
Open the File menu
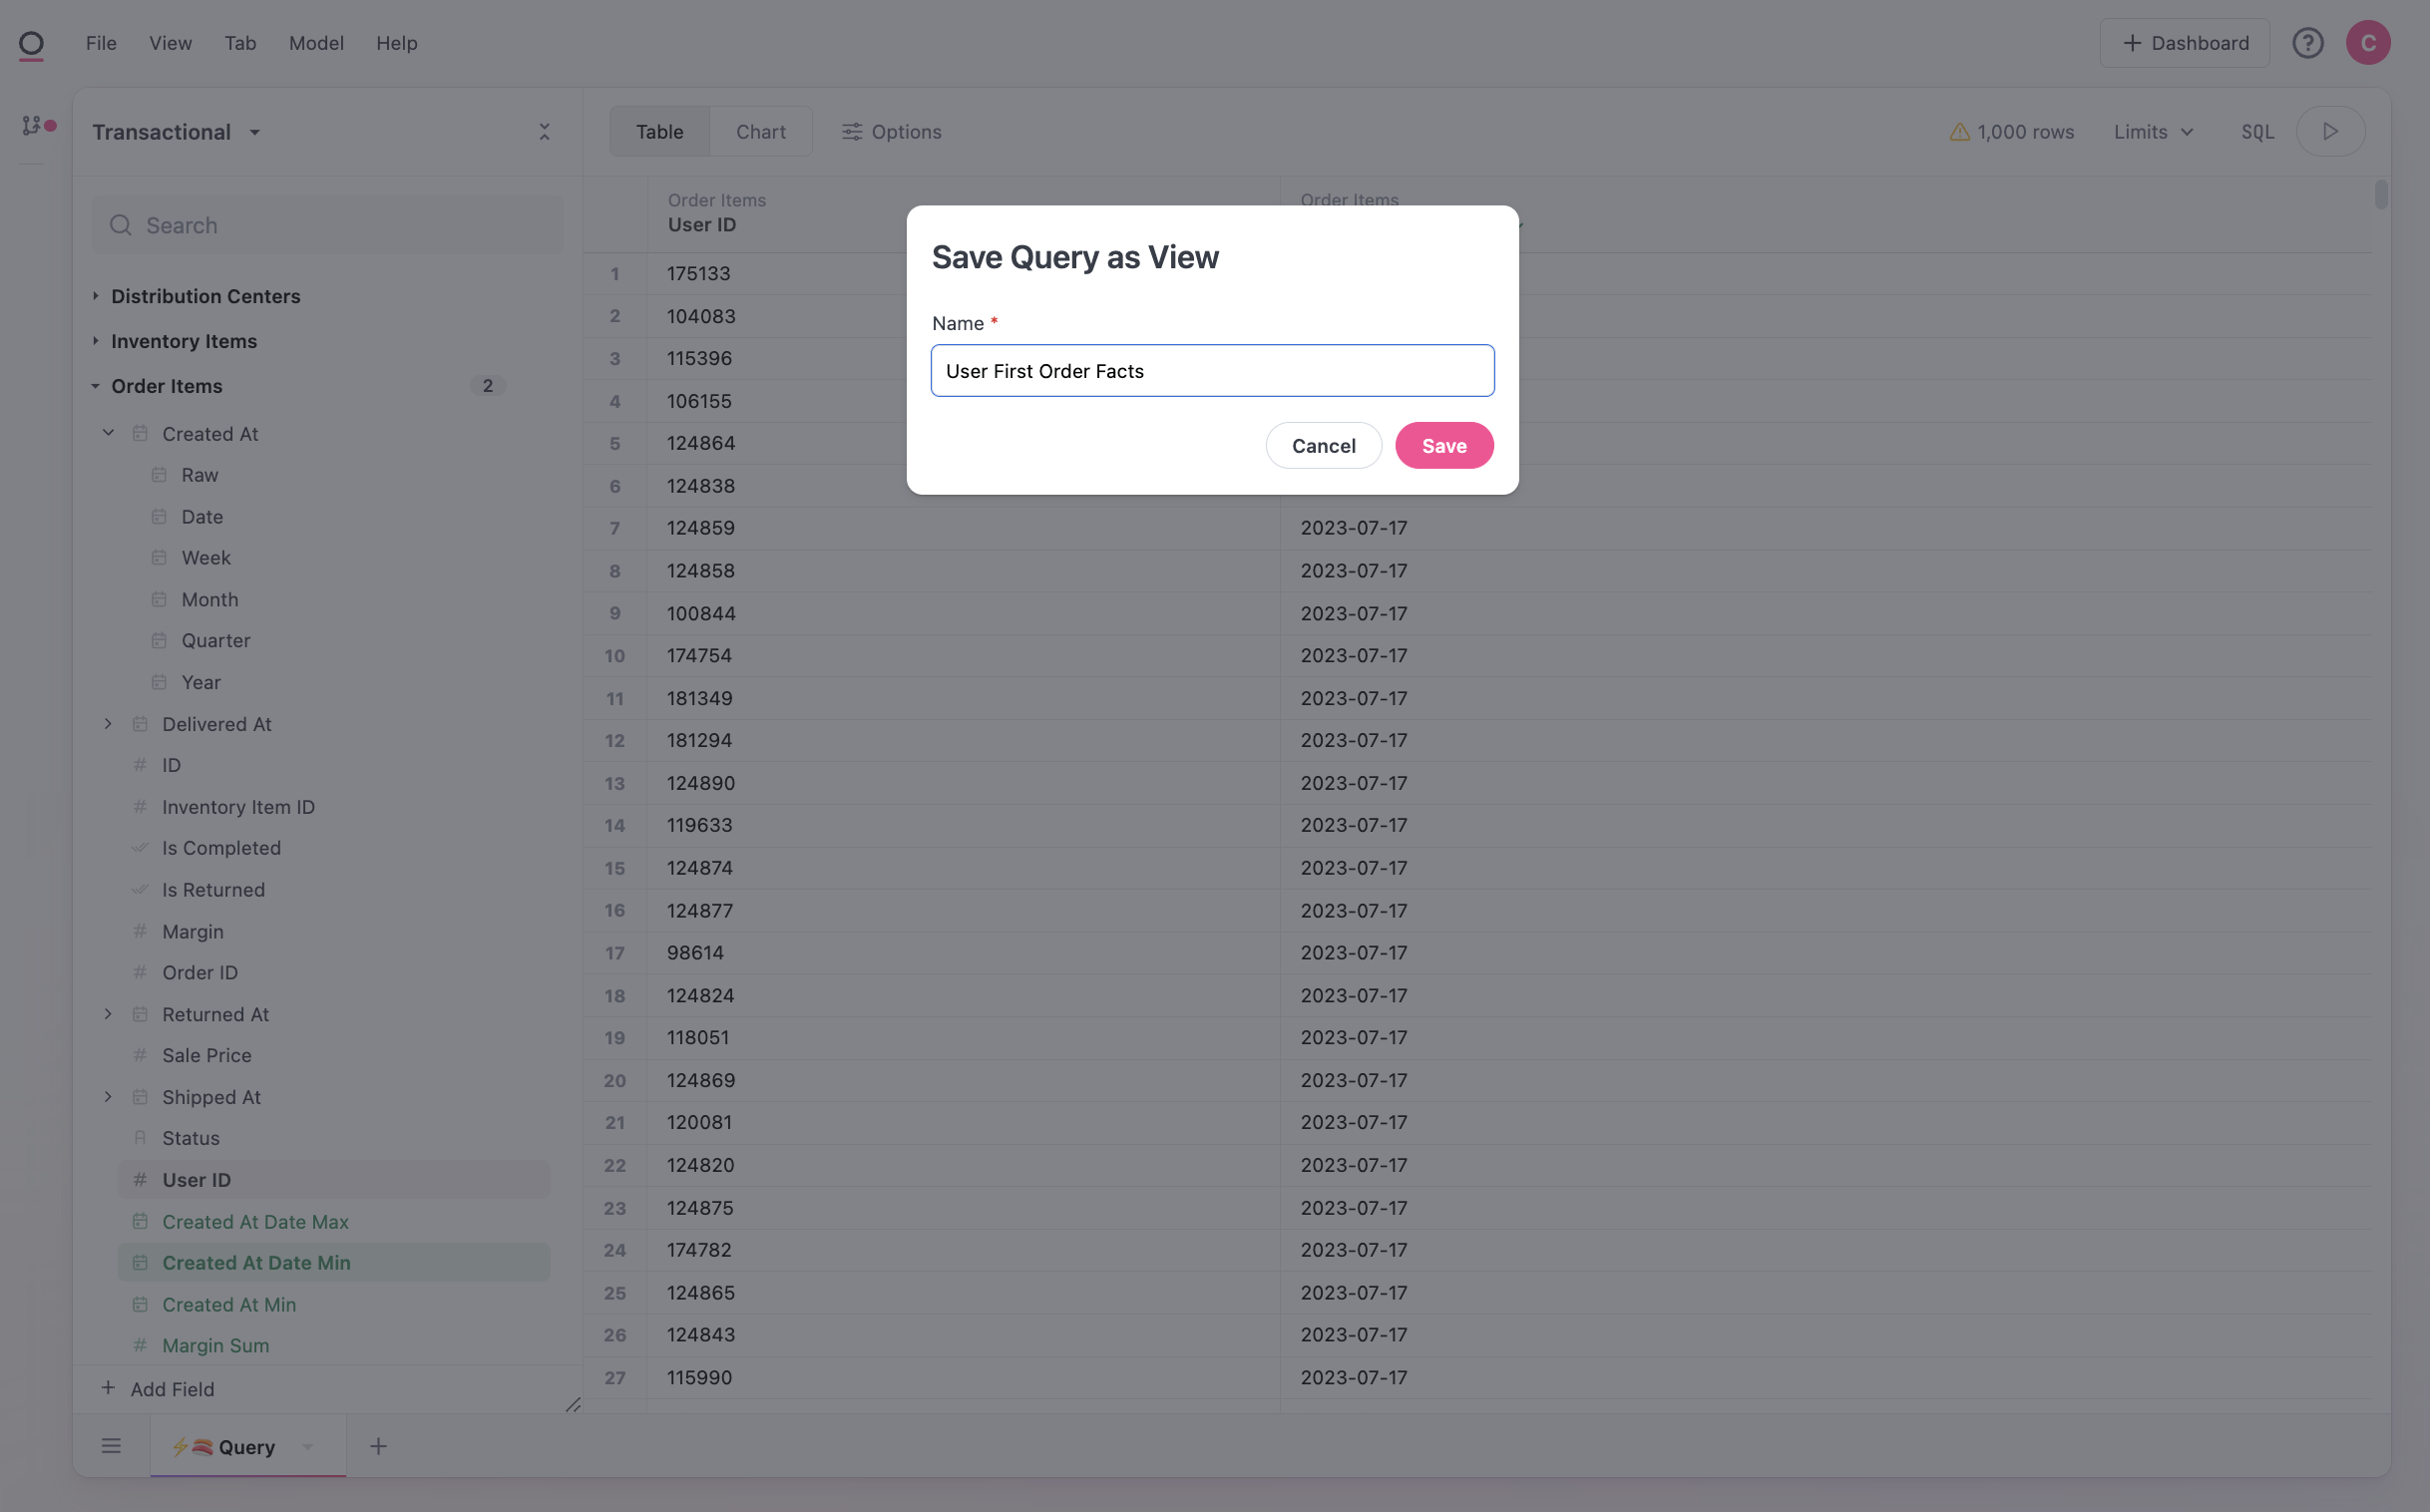101,43
